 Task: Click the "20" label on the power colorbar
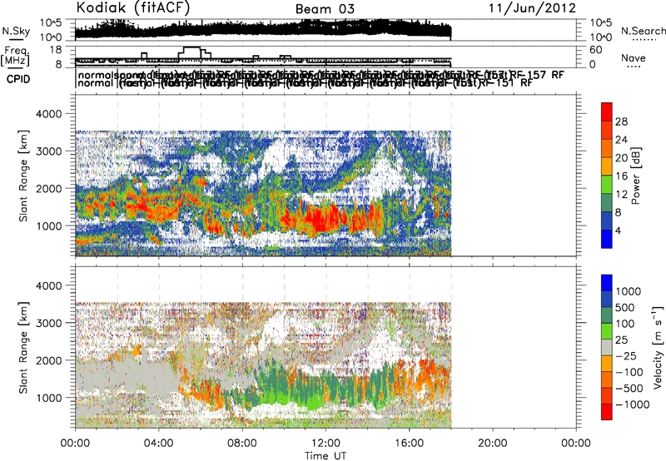click(x=621, y=158)
